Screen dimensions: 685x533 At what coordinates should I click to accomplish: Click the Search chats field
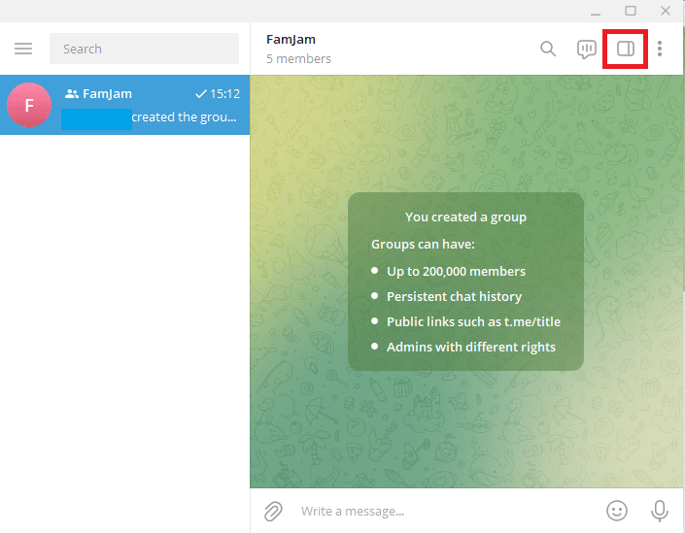pyautogui.click(x=144, y=49)
